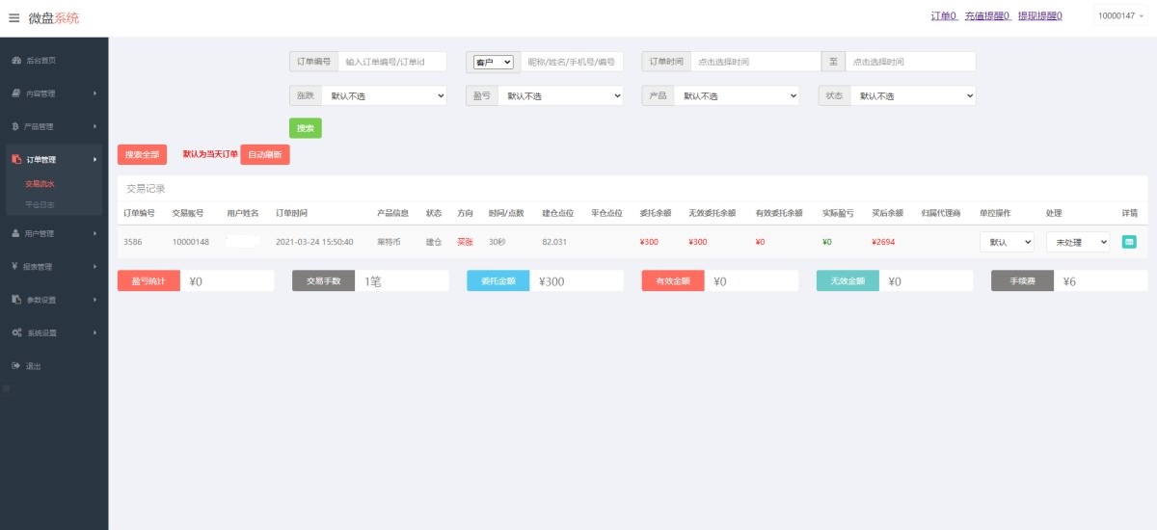The image size is (1157, 530).
Task: Open the 提现提醒0 header link
Action: point(1039,16)
